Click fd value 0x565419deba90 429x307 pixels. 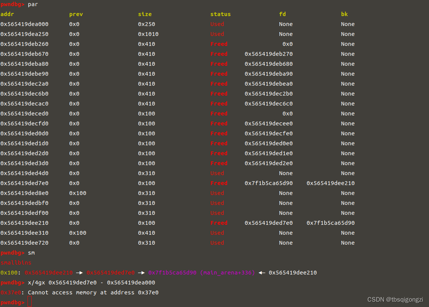pos(269,74)
